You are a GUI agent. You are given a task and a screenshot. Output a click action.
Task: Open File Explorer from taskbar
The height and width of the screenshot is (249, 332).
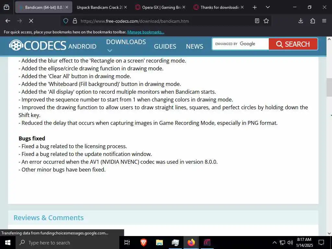[x=160, y=243]
